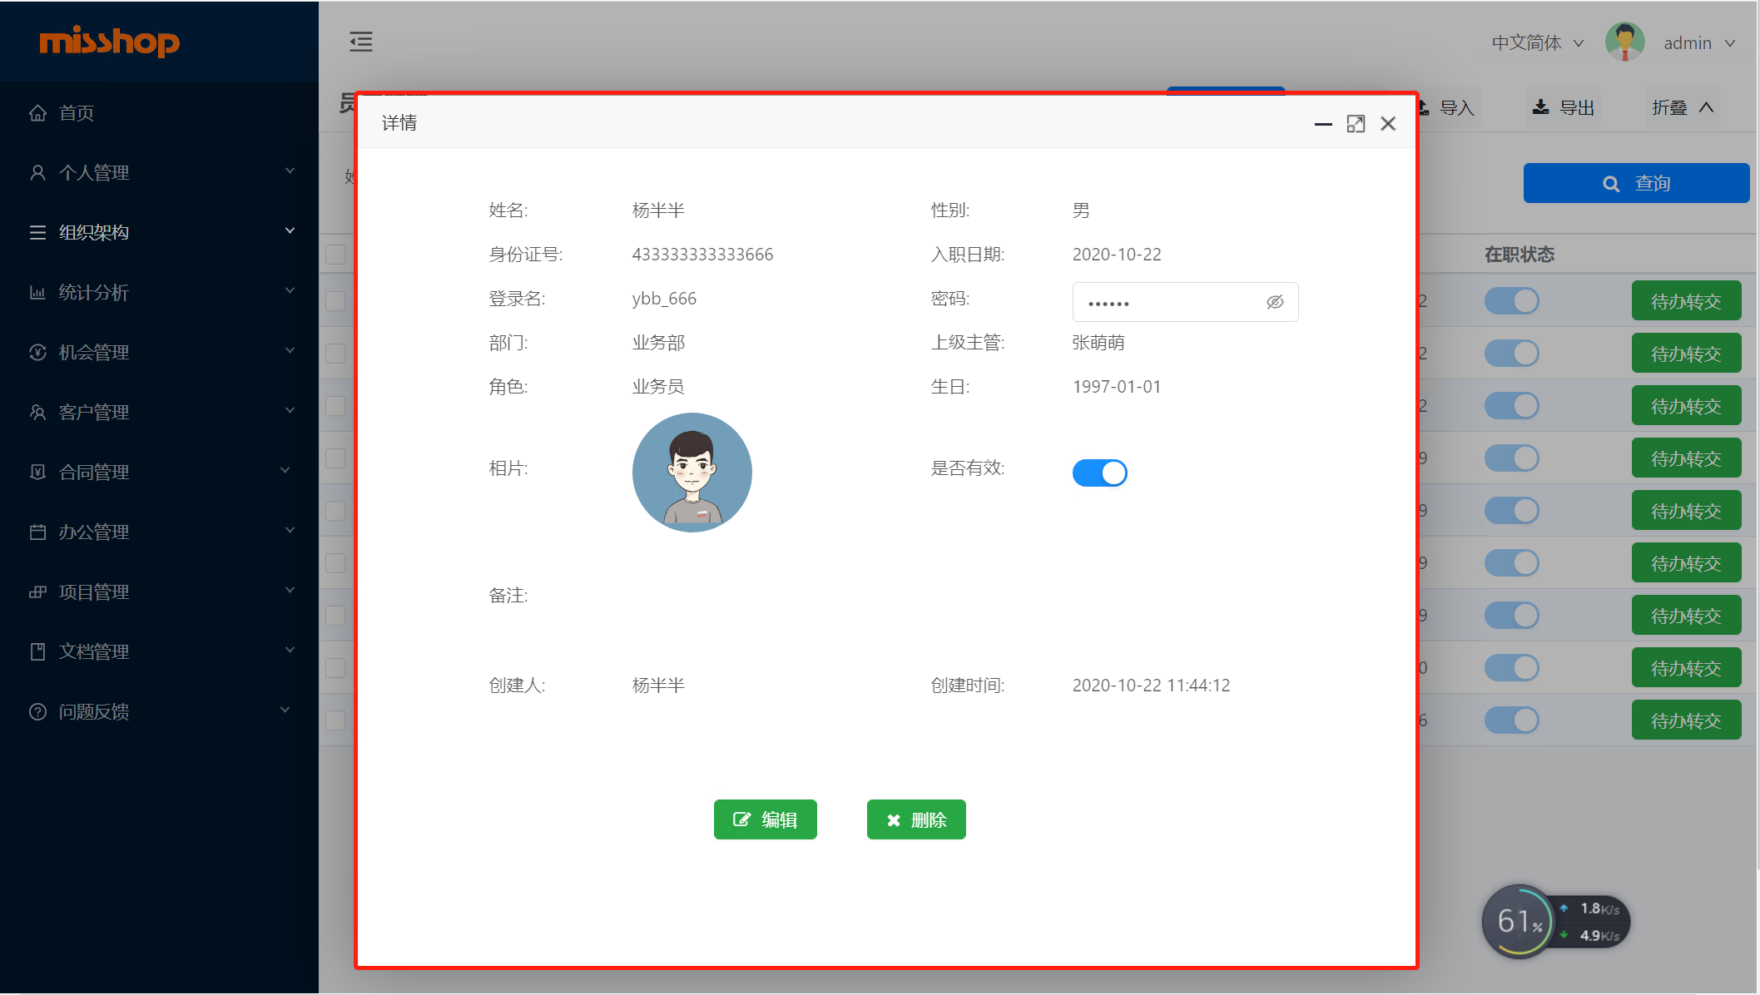This screenshot has height=995, width=1760.
Task: Click the green 删除 button
Action: 916,819
